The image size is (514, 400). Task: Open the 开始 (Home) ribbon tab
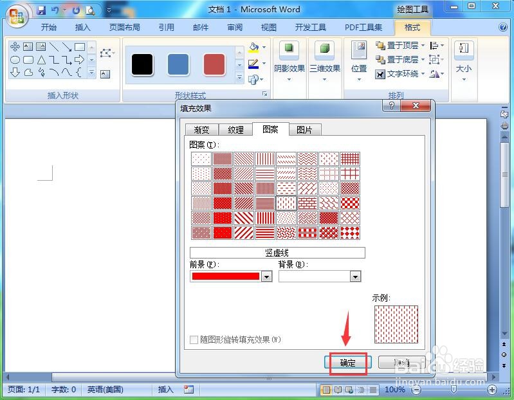coord(48,27)
